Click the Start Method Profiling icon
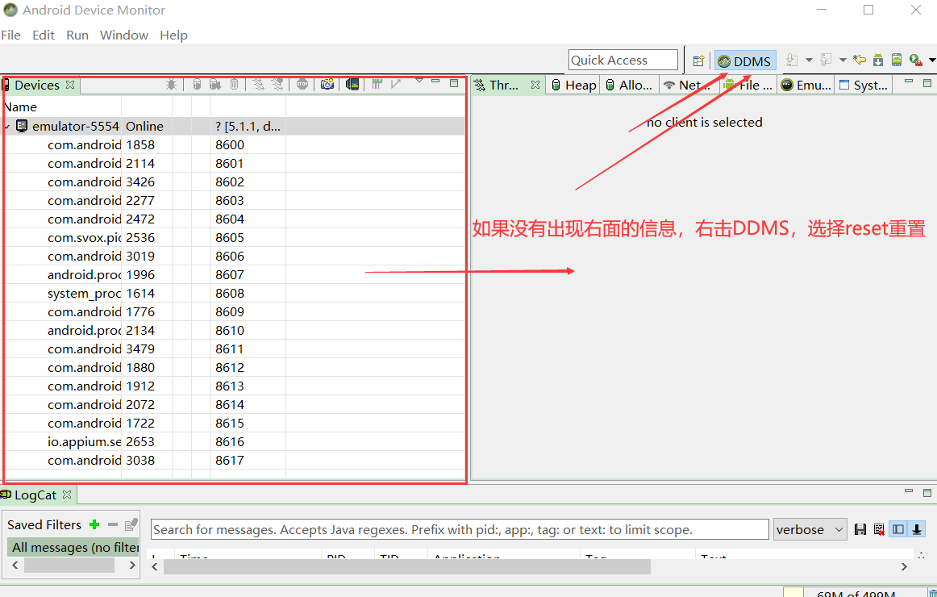Image resolution: width=937 pixels, height=597 pixels. coord(277,84)
